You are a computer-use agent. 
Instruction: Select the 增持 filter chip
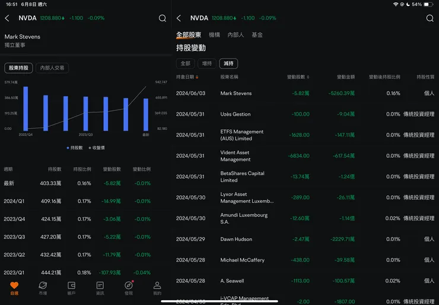(x=207, y=63)
